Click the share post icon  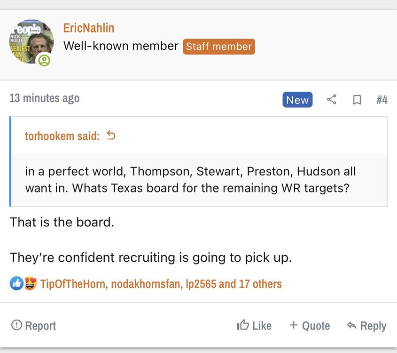[332, 99]
